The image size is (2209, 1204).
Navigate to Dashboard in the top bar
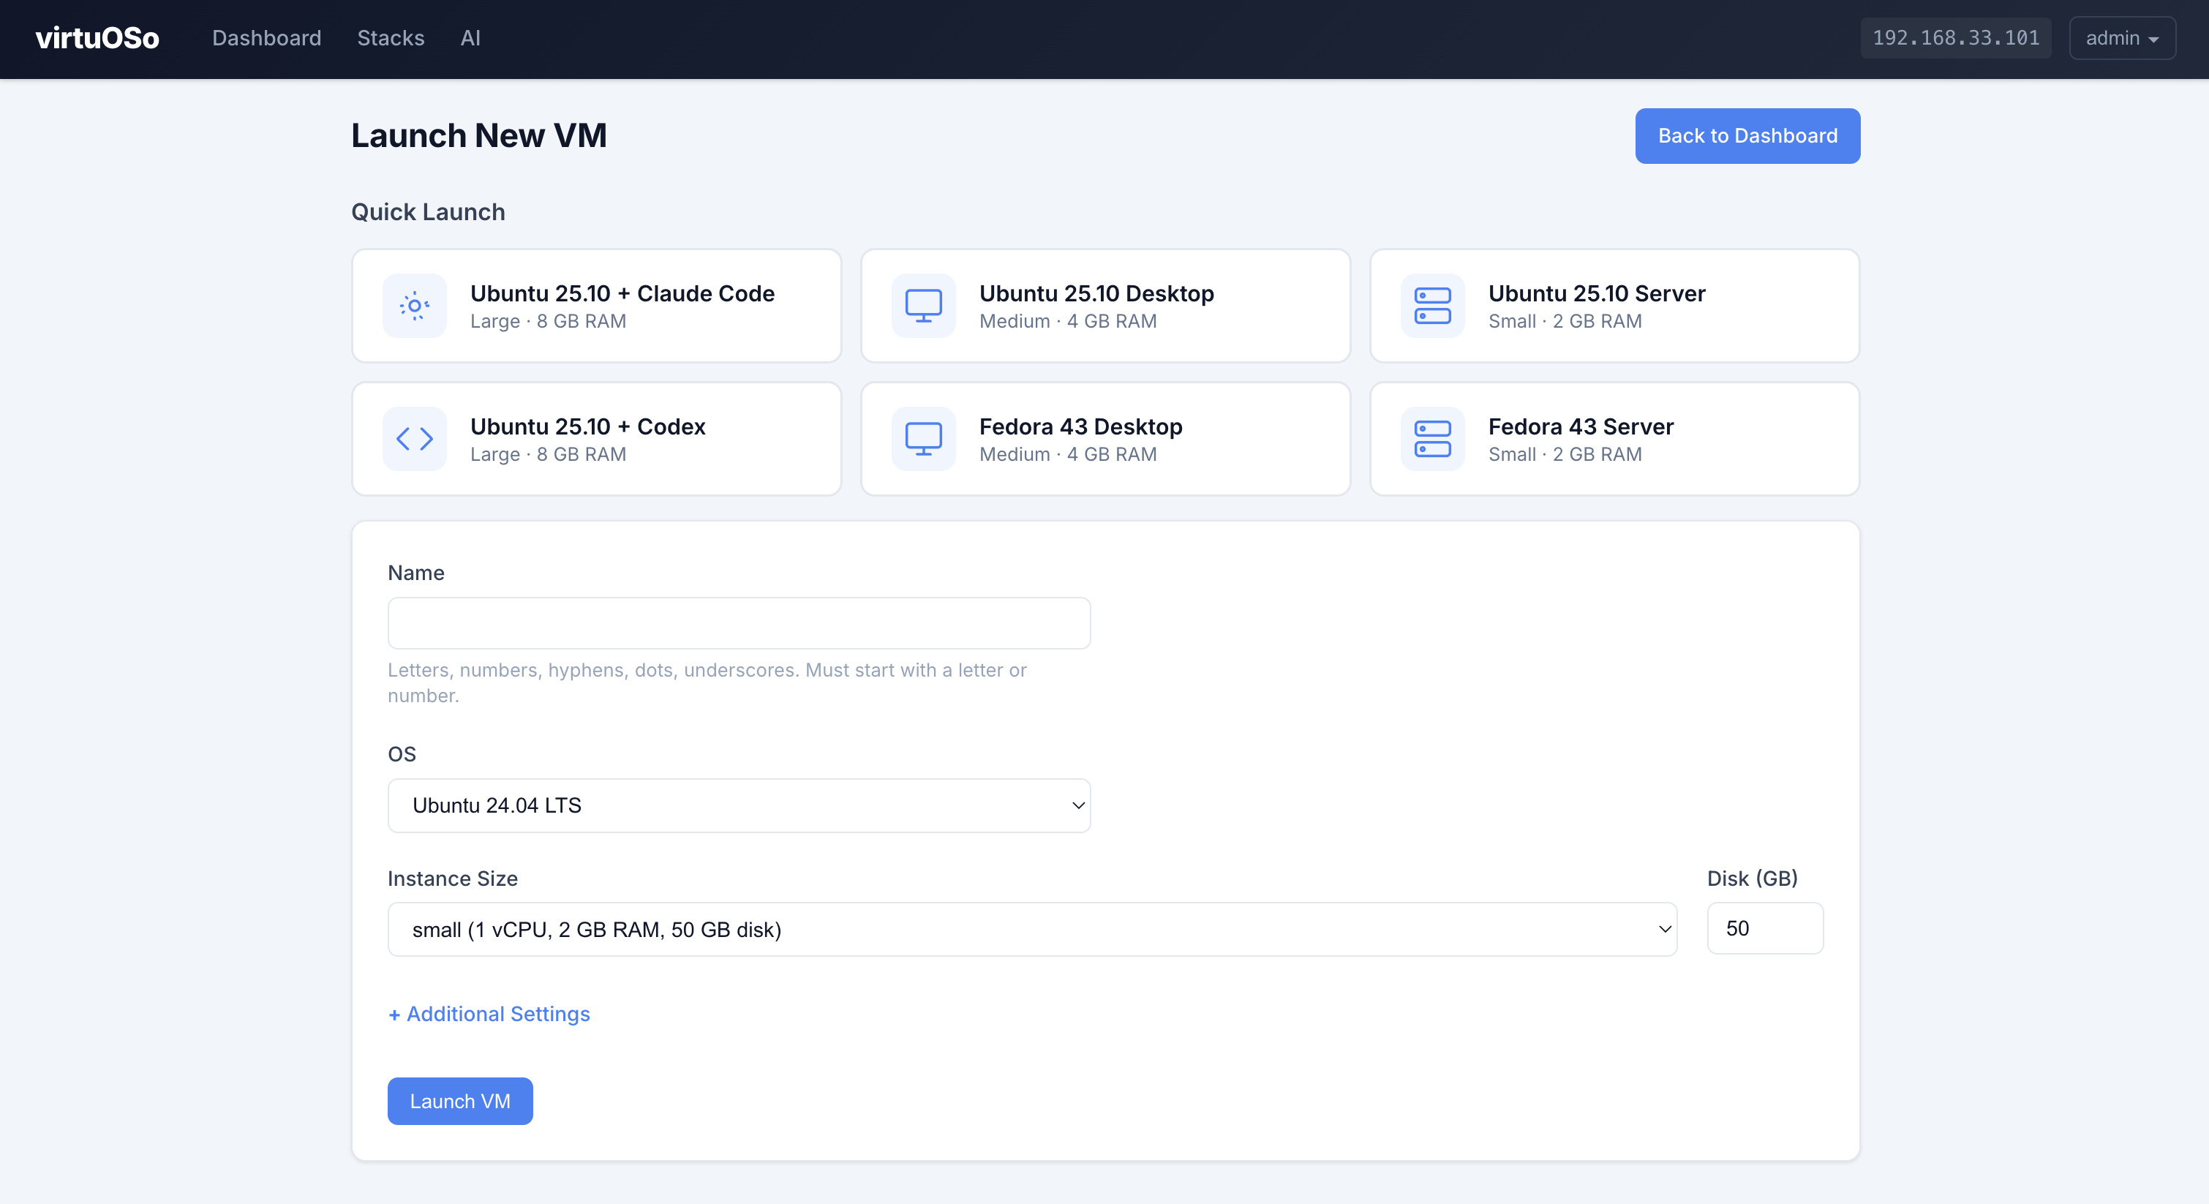[266, 38]
